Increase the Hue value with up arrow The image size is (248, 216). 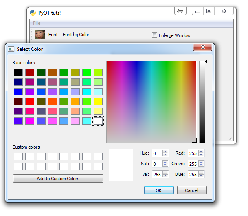(165, 151)
